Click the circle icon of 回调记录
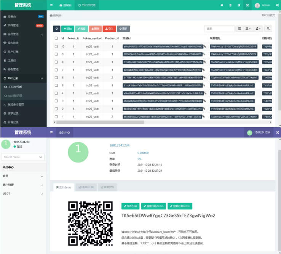Screen dimensions: 281x254 pyautogui.click(x=5, y=122)
